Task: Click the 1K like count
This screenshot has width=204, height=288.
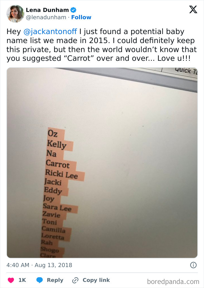Action: pyautogui.click(x=22, y=280)
